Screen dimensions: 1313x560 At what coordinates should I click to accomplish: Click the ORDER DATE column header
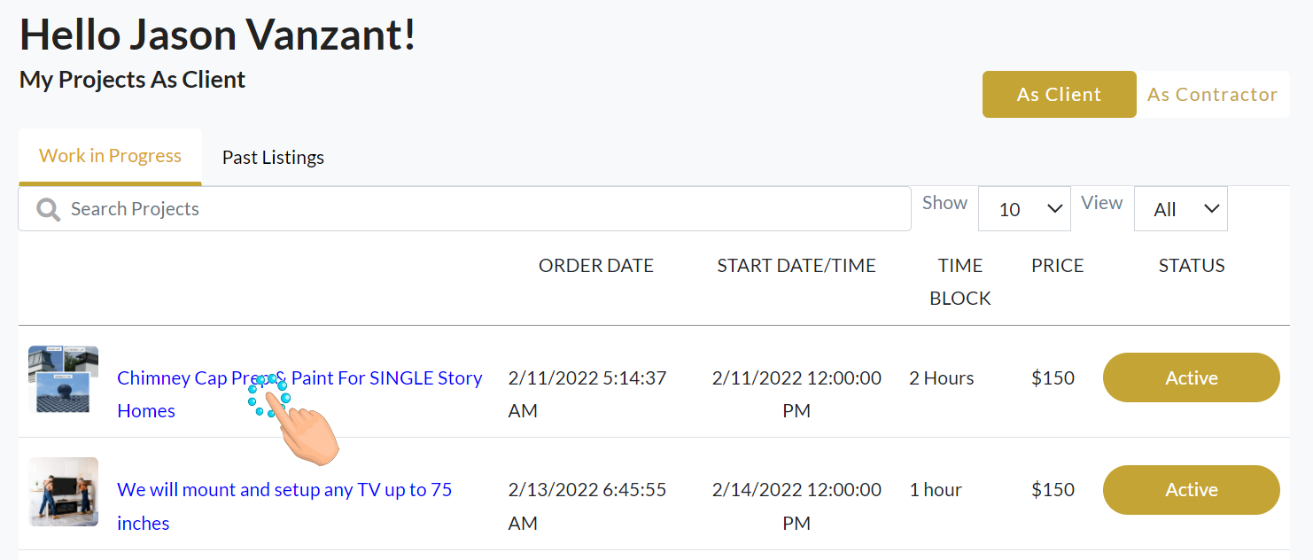[x=595, y=266]
